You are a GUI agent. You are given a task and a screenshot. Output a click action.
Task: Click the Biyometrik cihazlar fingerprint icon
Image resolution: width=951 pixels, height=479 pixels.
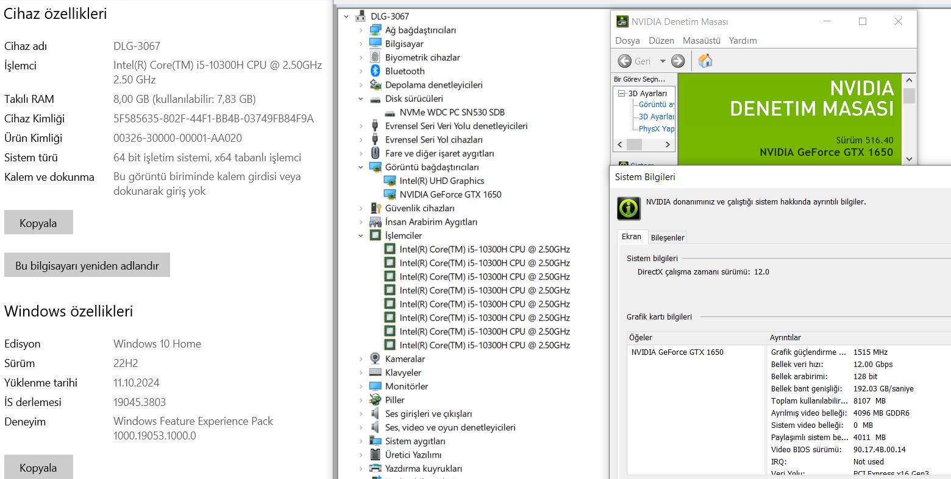point(375,57)
